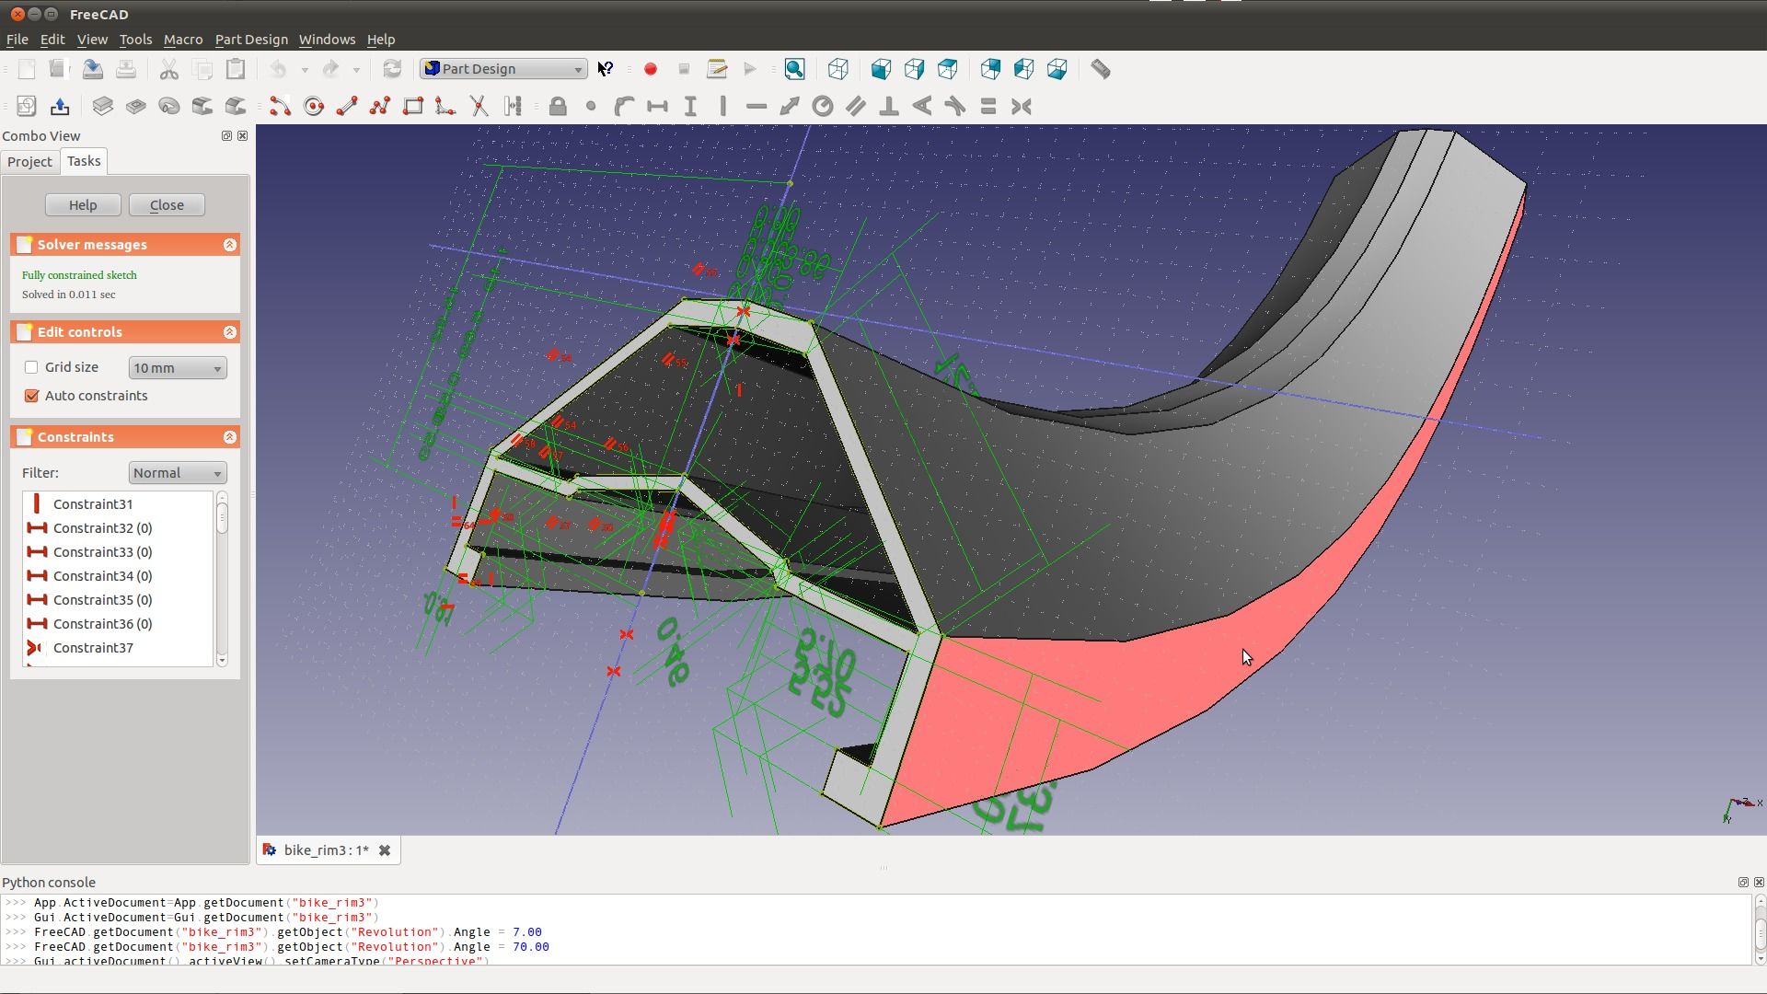Image resolution: width=1767 pixels, height=994 pixels.
Task: Enable the Auto constraints checkbox
Action: (30, 395)
